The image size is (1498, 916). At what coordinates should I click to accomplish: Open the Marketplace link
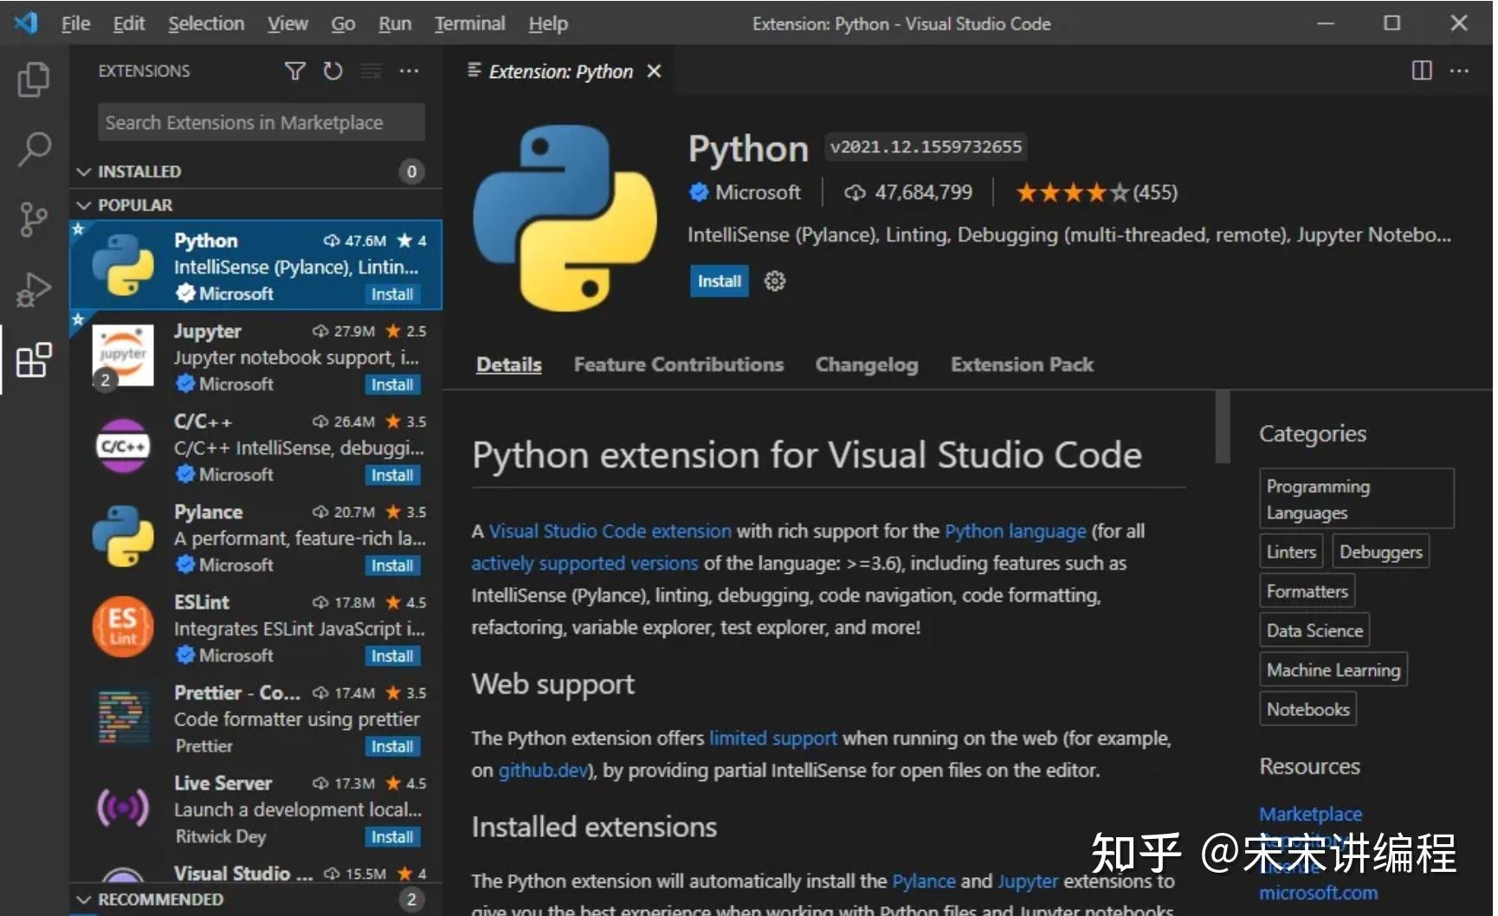(1310, 814)
